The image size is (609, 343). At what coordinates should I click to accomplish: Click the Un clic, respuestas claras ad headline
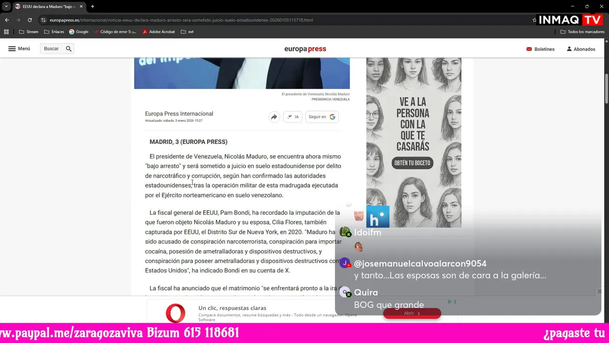click(232, 308)
